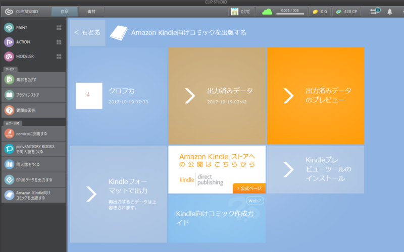
Task: Click the comico posting icon
Action: click(x=9, y=134)
